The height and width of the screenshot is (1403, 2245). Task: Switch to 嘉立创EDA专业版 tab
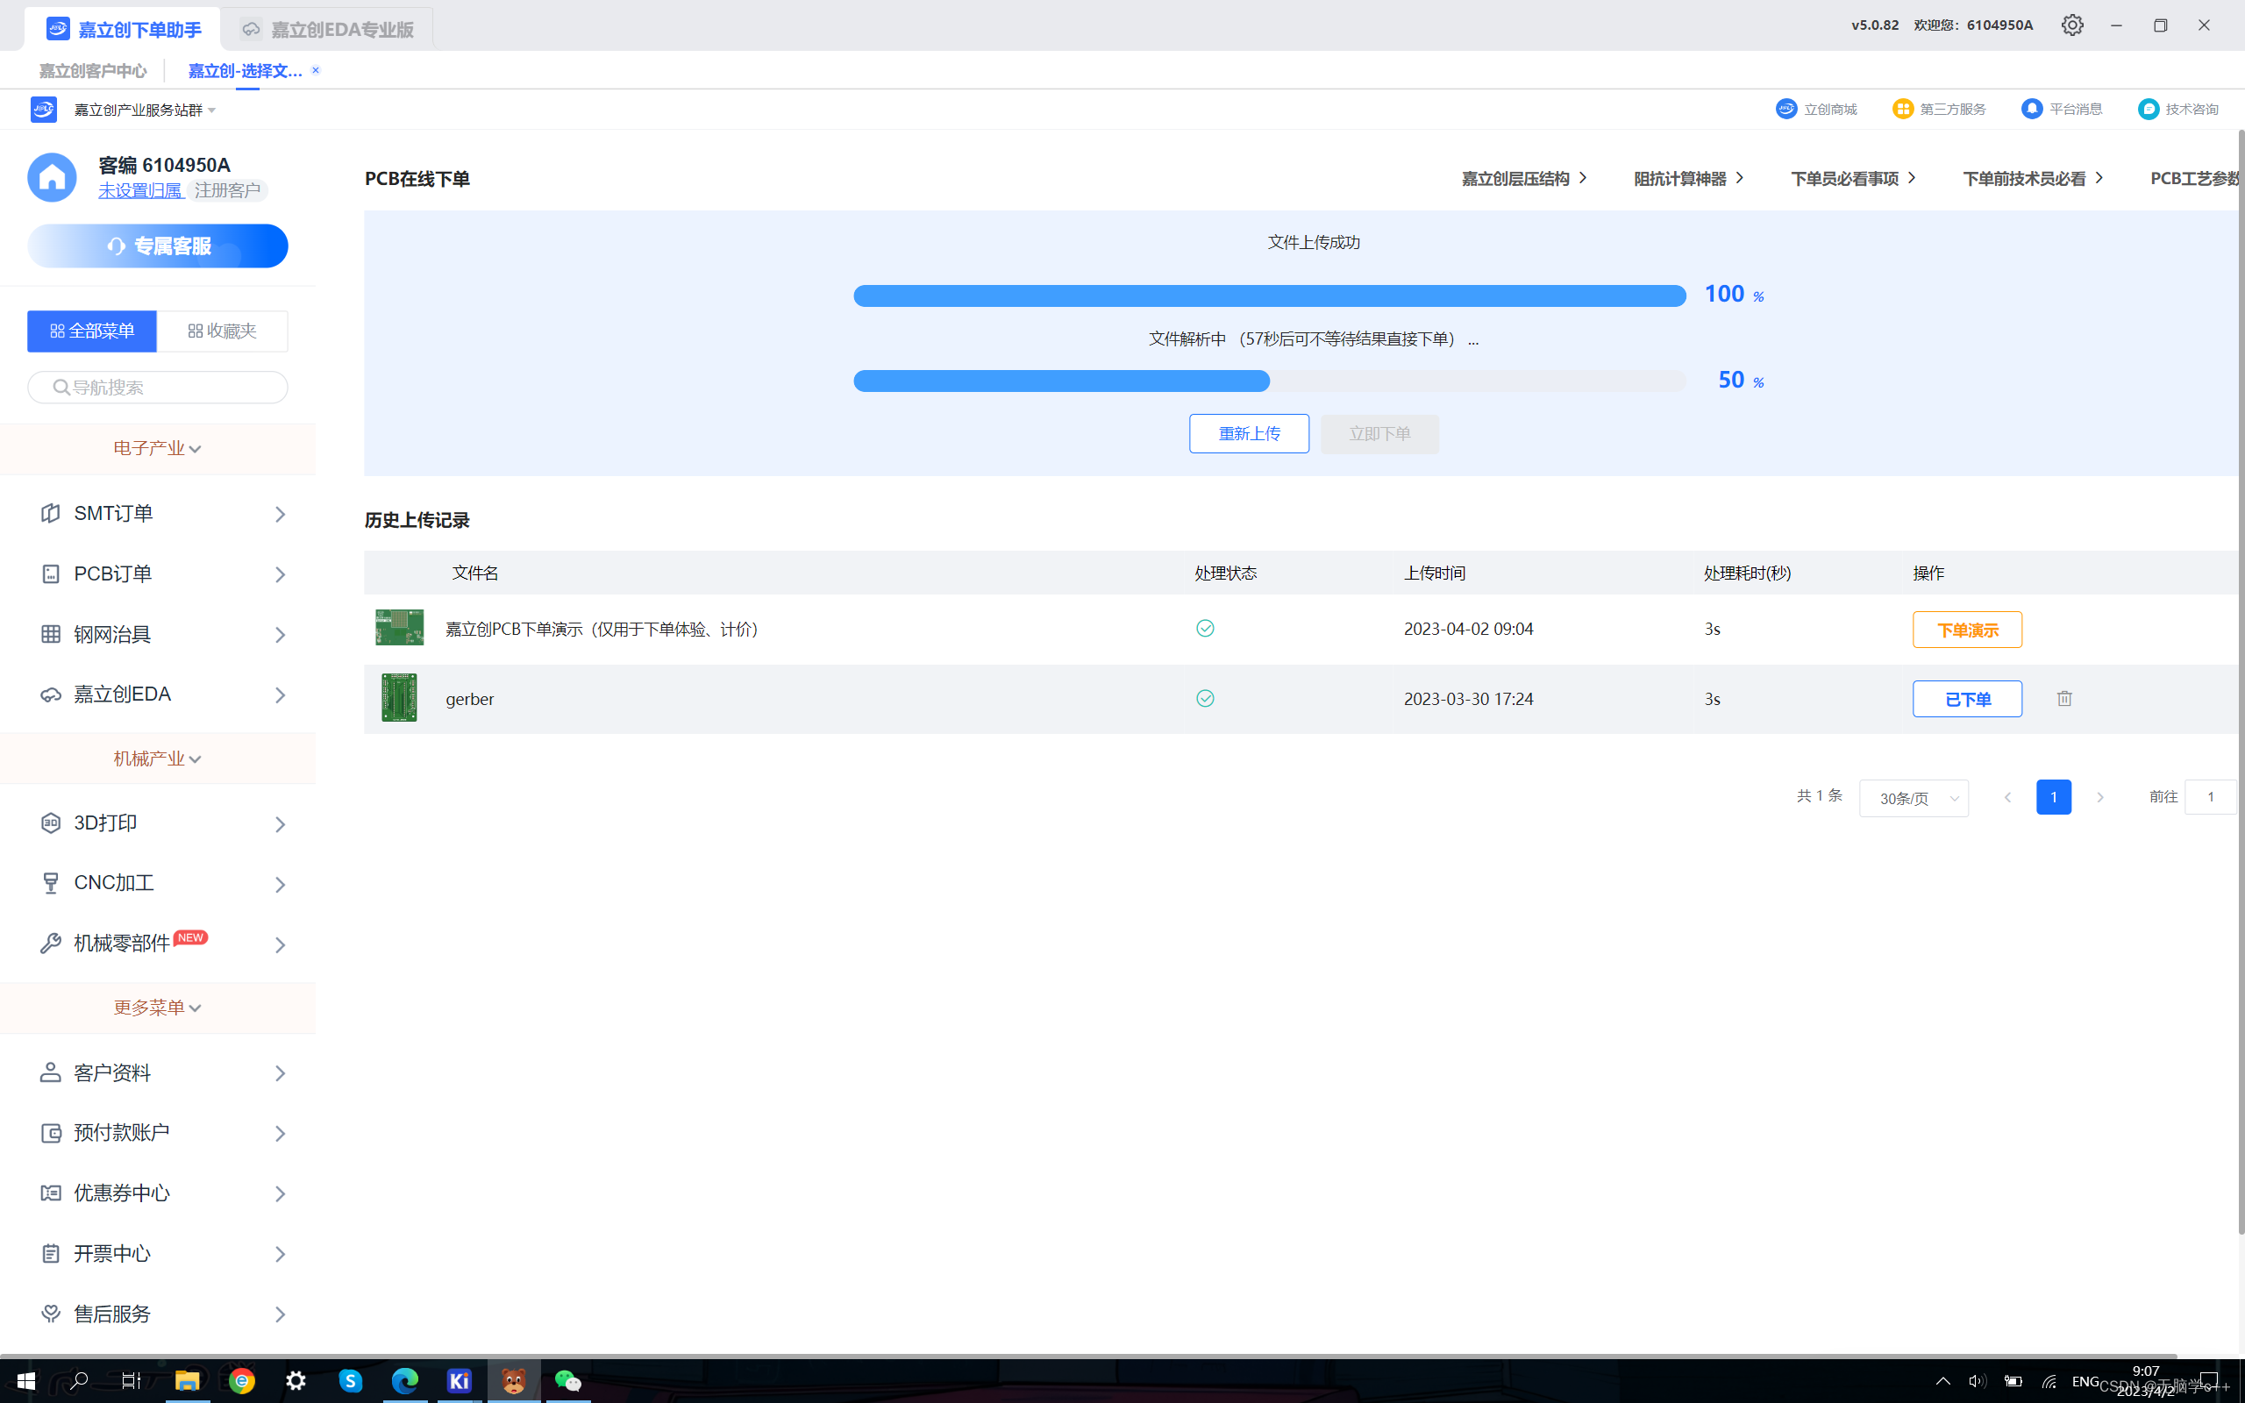[327, 29]
